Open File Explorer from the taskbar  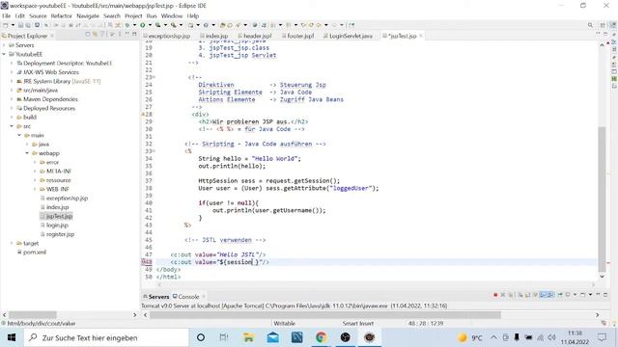[249, 337]
